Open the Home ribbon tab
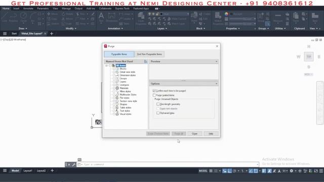This screenshot has height=182, width=324. (x=6, y=9)
